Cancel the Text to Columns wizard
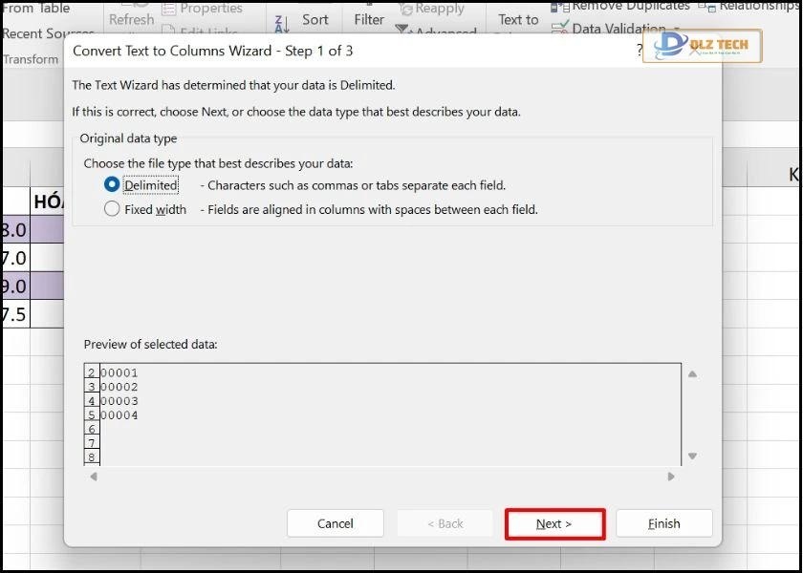The height and width of the screenshot is (573, 803). coord(336,523)
